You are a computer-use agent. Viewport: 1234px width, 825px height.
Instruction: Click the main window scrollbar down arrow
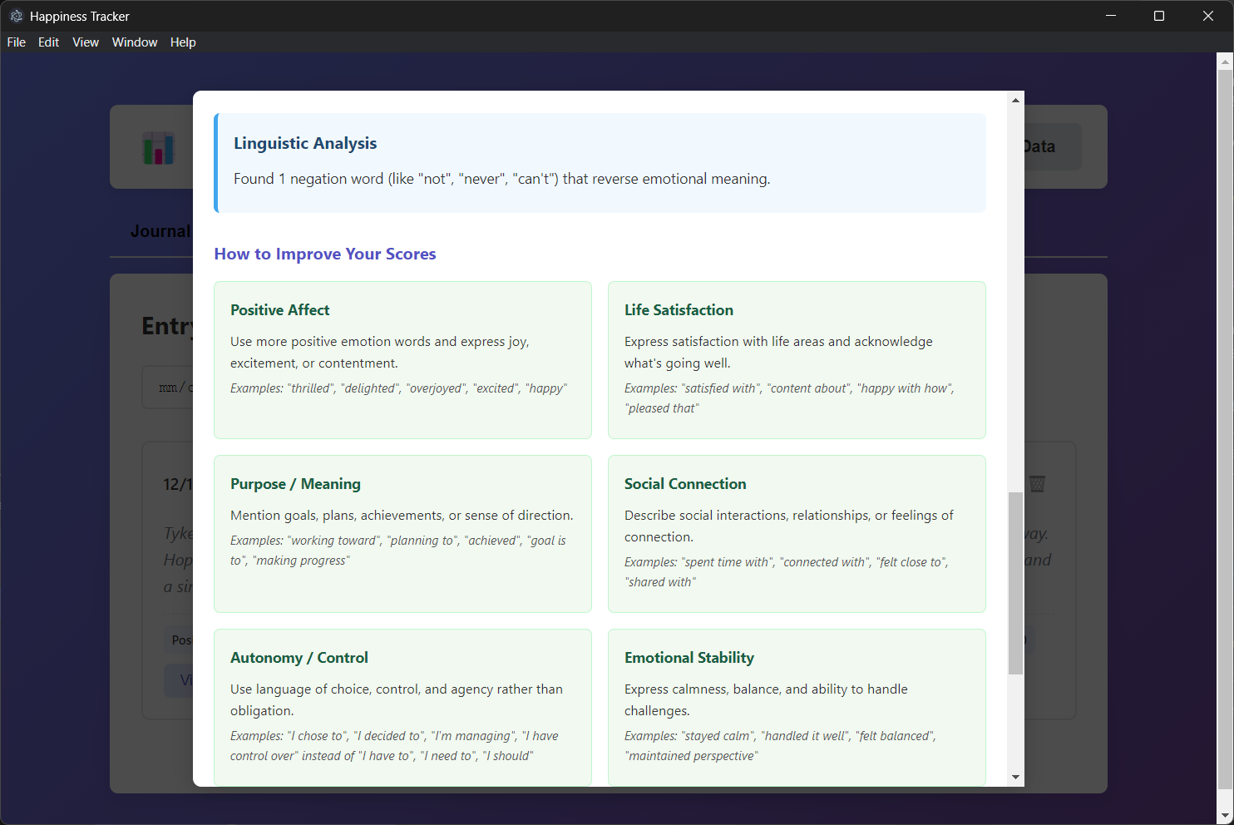coord(1225,816)
